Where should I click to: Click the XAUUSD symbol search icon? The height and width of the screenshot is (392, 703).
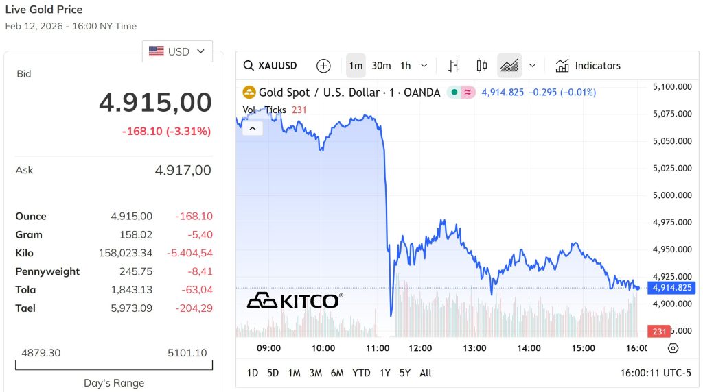point(249,66)
